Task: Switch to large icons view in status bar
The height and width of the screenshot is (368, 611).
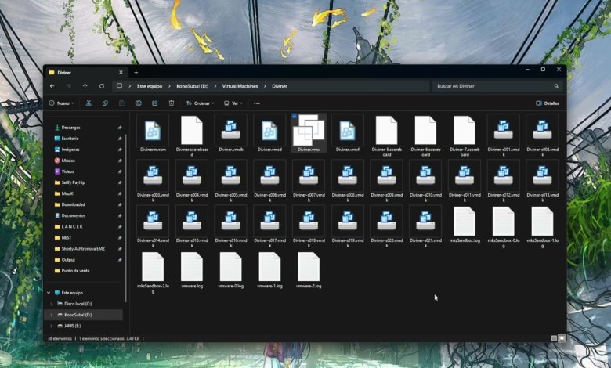Action: [562, 338]
